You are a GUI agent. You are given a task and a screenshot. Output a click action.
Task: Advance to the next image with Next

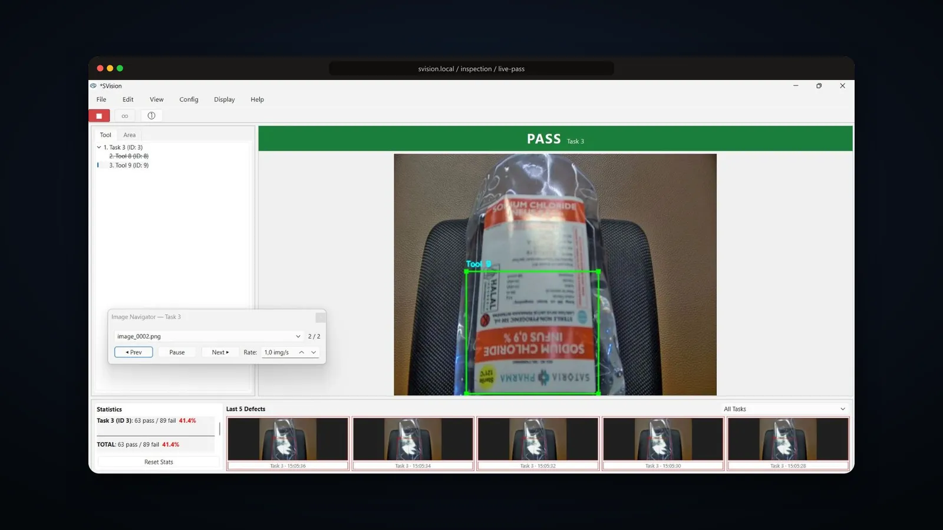[x=220, y=352]
